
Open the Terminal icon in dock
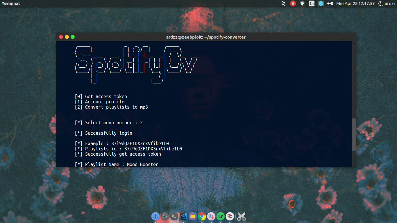(174, 216)
